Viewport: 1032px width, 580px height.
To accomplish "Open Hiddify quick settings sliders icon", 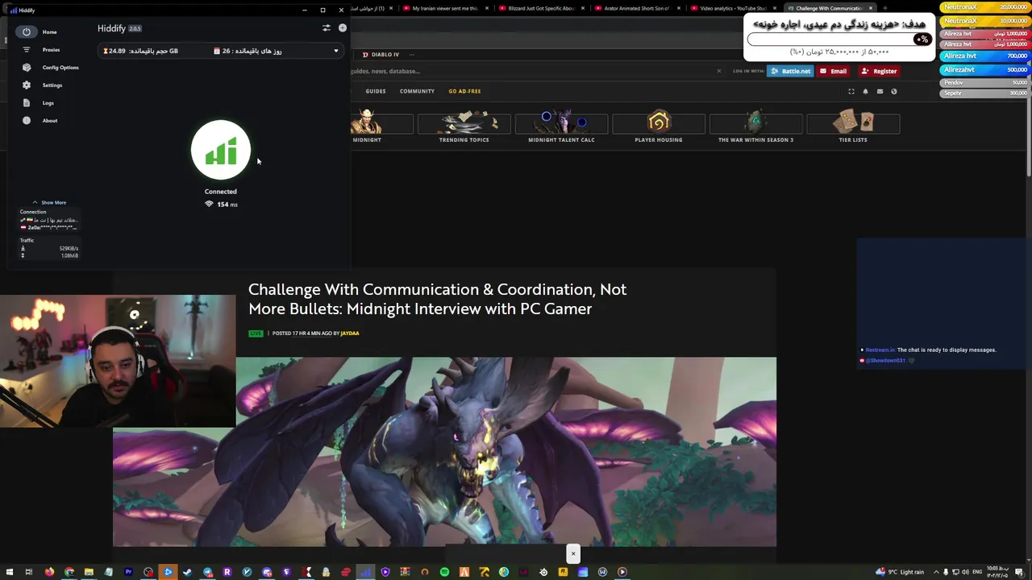I will (327, 28).
